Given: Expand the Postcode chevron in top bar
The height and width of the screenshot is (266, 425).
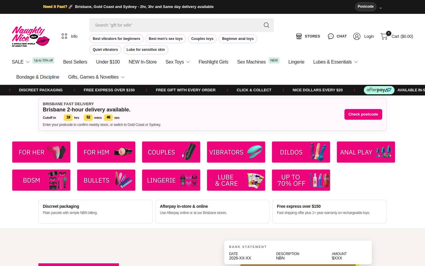Looking at the screenshot, I should [381, 8].
